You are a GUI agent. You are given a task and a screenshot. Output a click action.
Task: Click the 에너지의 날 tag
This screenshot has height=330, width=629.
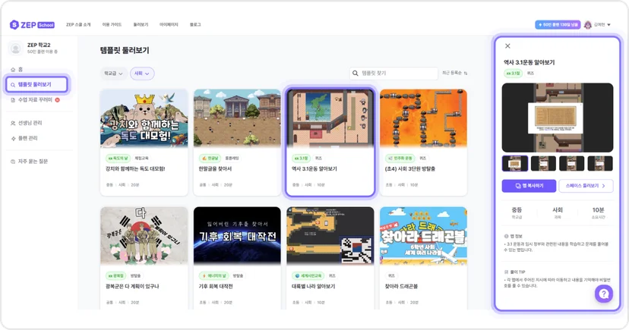pyautogui.click(x=213, y=276)
